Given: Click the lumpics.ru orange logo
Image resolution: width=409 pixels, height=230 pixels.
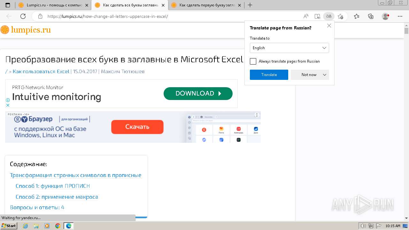Looking at the screenshot, I should [x=26, y=30].
